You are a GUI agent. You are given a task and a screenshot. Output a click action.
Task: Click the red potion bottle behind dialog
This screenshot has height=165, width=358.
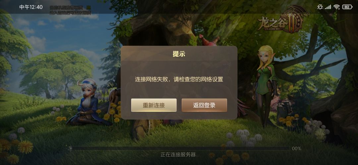pos(208,40)
